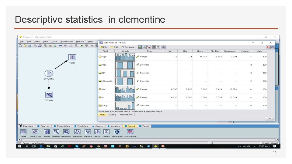Click the Redo arrow in main toolbar

(65, 46)
